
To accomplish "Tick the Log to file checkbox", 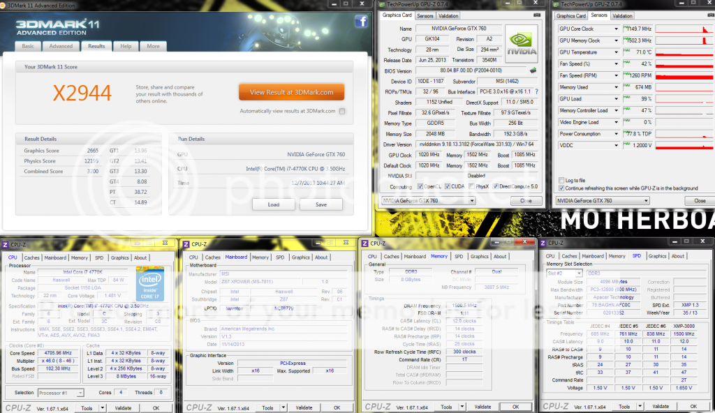I will click(x=562, y=181).
